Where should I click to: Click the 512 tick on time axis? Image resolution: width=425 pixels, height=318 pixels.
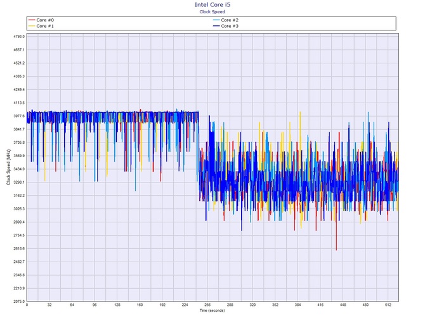[388, 305]
